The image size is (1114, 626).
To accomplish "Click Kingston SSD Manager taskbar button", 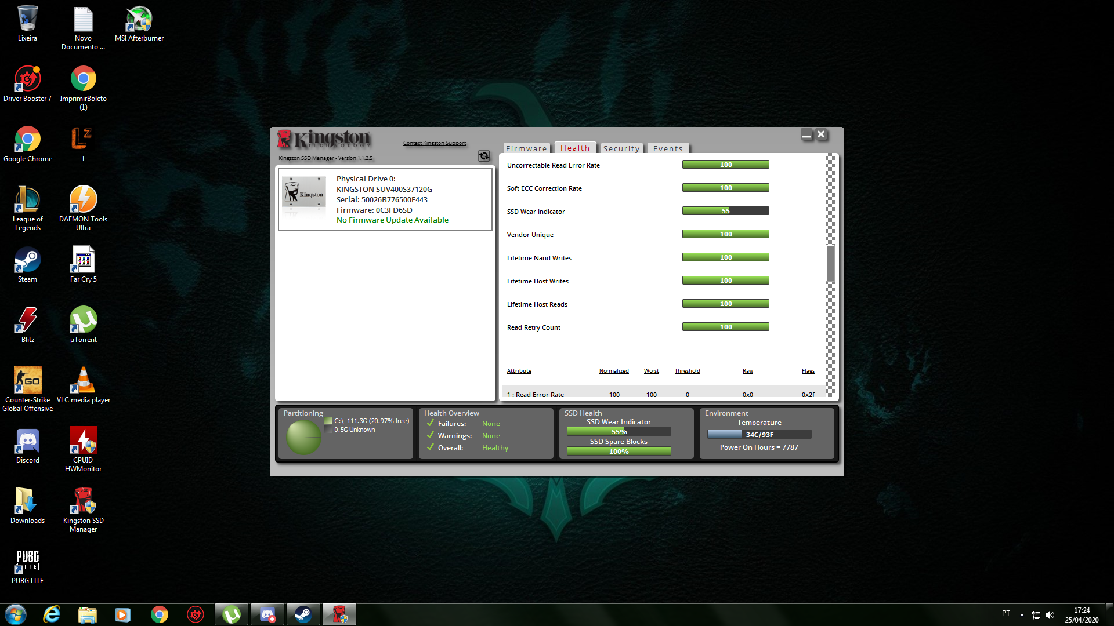I will point(339,614).
